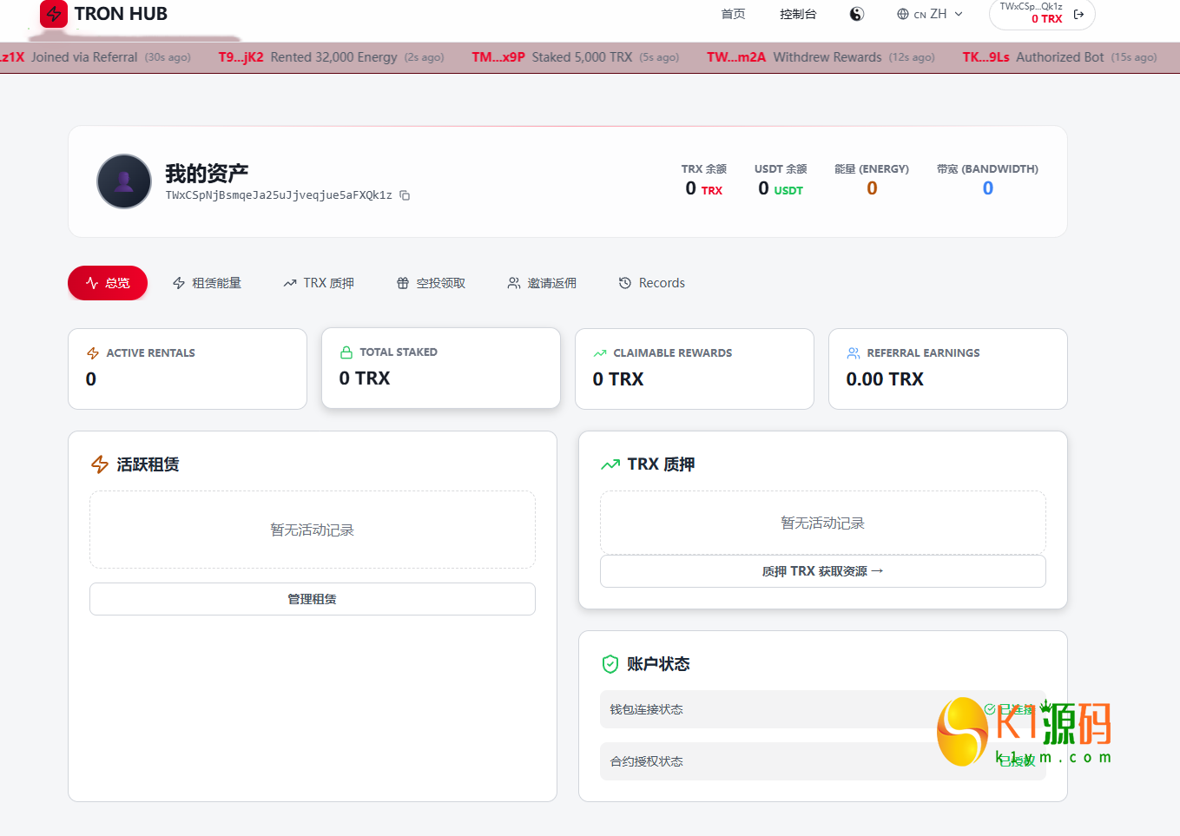Open the Records tab
Screen dimensions: 1180x836
[x=651, y=283]
